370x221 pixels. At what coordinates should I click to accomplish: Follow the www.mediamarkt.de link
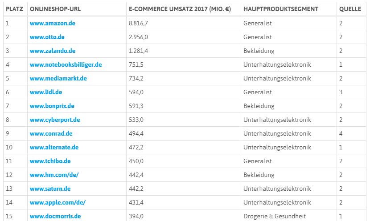tap(58, 78)
